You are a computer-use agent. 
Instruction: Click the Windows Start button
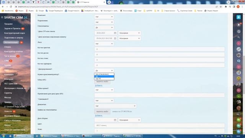[3, 136]
